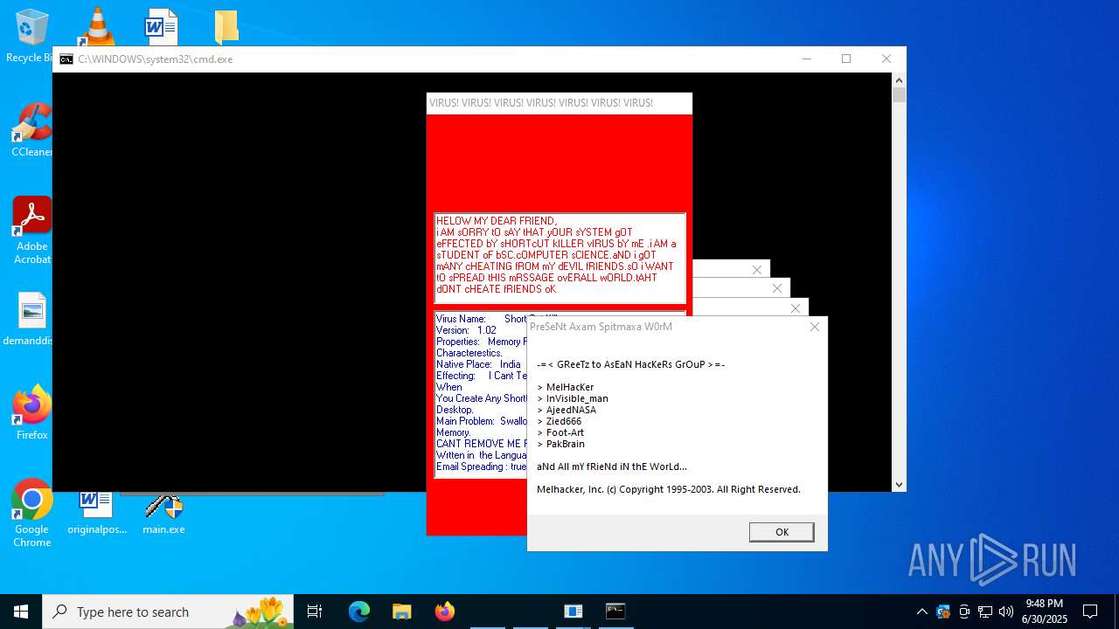The image size is (1119, 629).
Task: Open Task View on the taskbar
Action: pyautogui.click(x=315, y=612)
